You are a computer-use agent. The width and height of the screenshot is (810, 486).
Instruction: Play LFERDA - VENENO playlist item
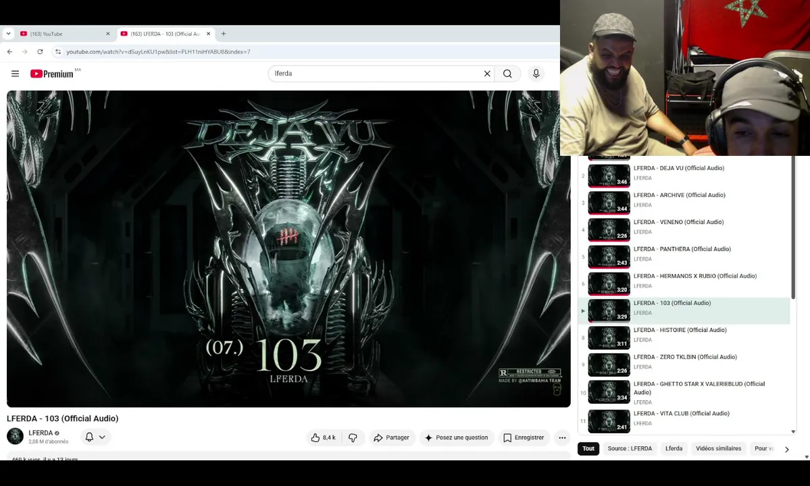684,229
